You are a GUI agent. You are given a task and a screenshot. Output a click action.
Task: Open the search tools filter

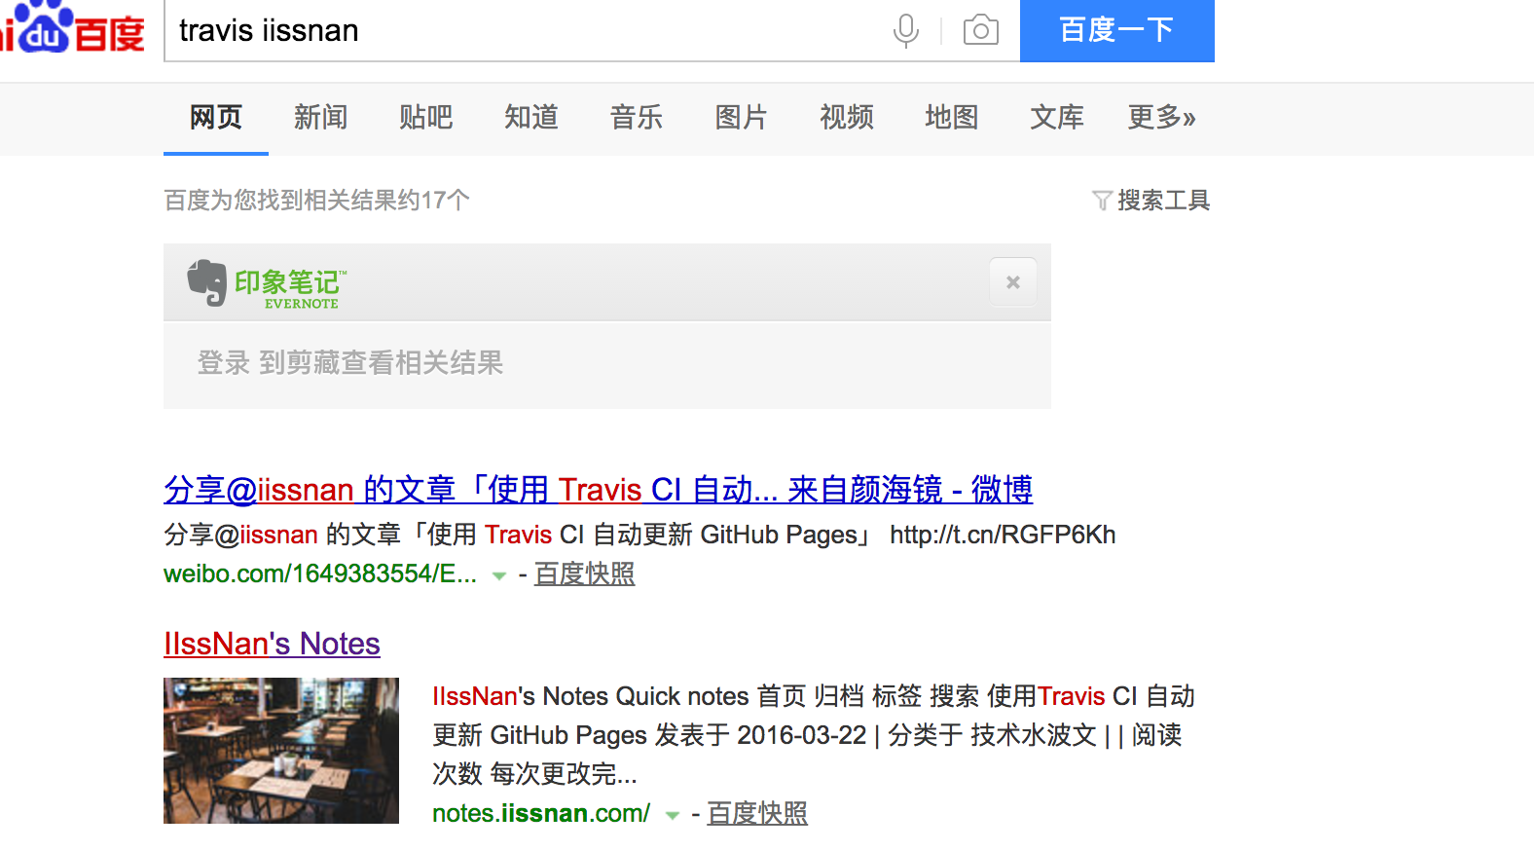click(x=1151, y=201)
